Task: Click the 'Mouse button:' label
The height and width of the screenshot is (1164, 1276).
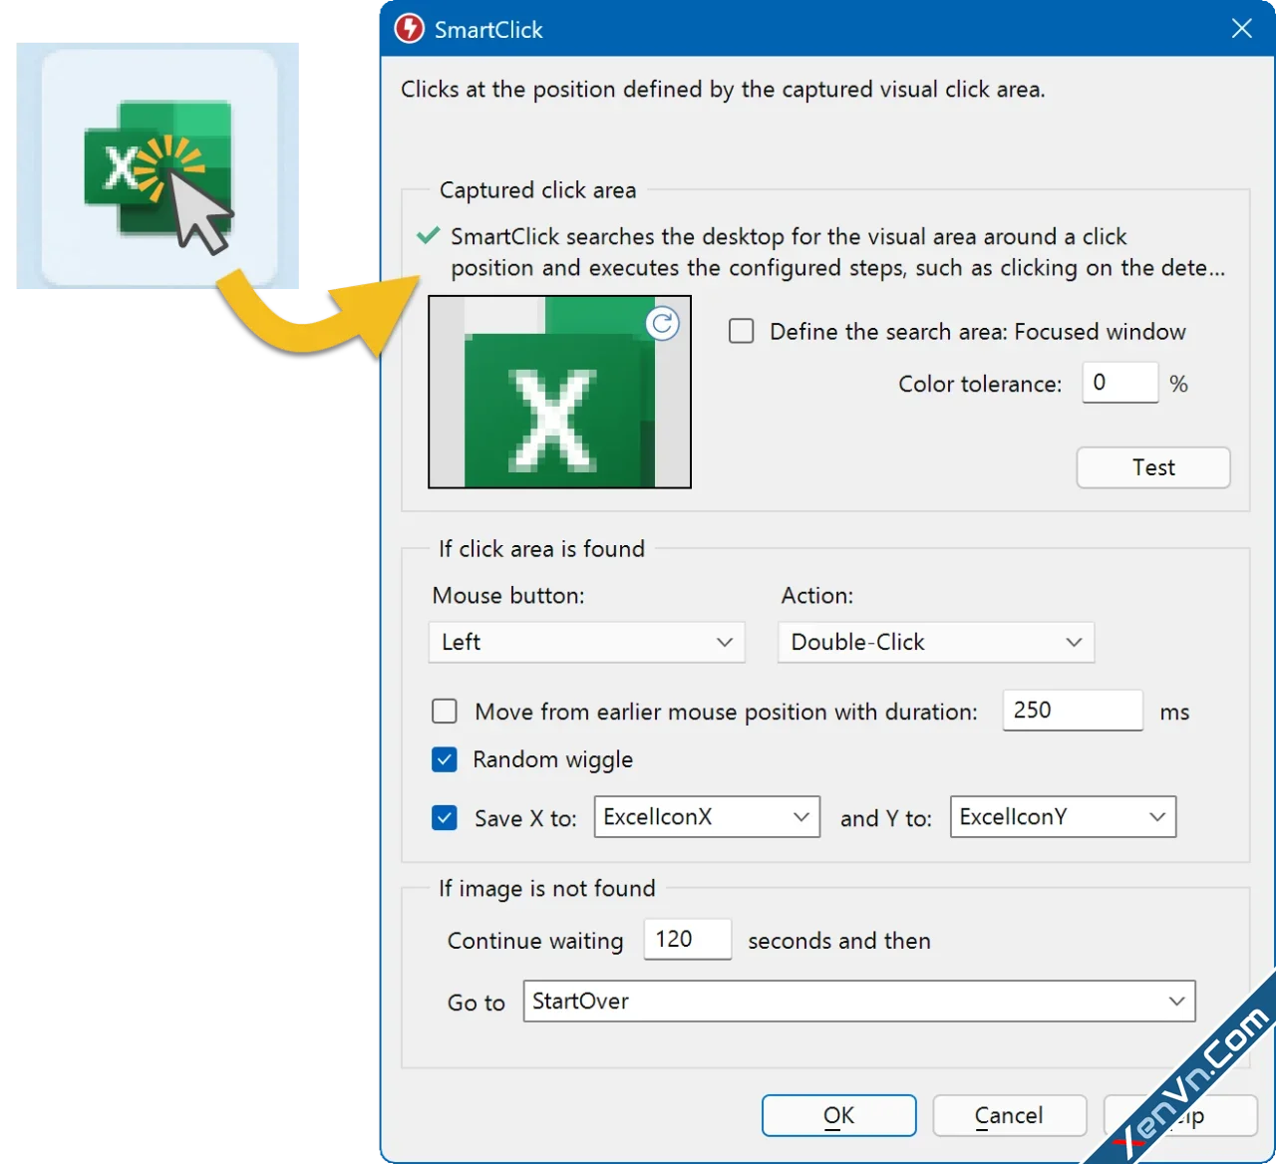Action: click(508, 596)
